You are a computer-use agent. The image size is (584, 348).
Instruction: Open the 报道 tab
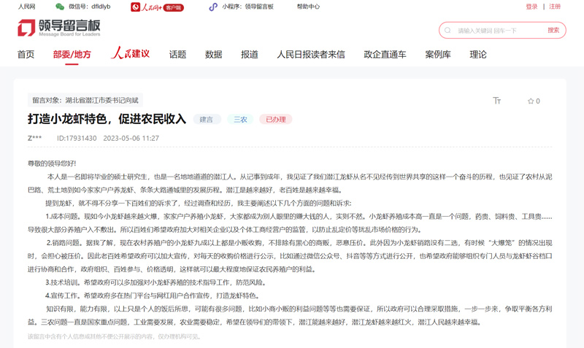250,54
